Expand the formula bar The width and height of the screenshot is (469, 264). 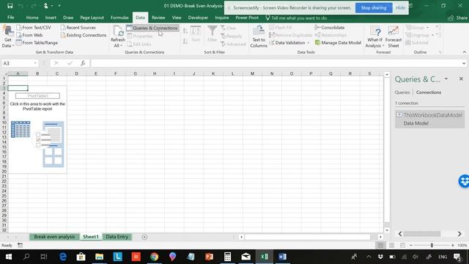464,63
